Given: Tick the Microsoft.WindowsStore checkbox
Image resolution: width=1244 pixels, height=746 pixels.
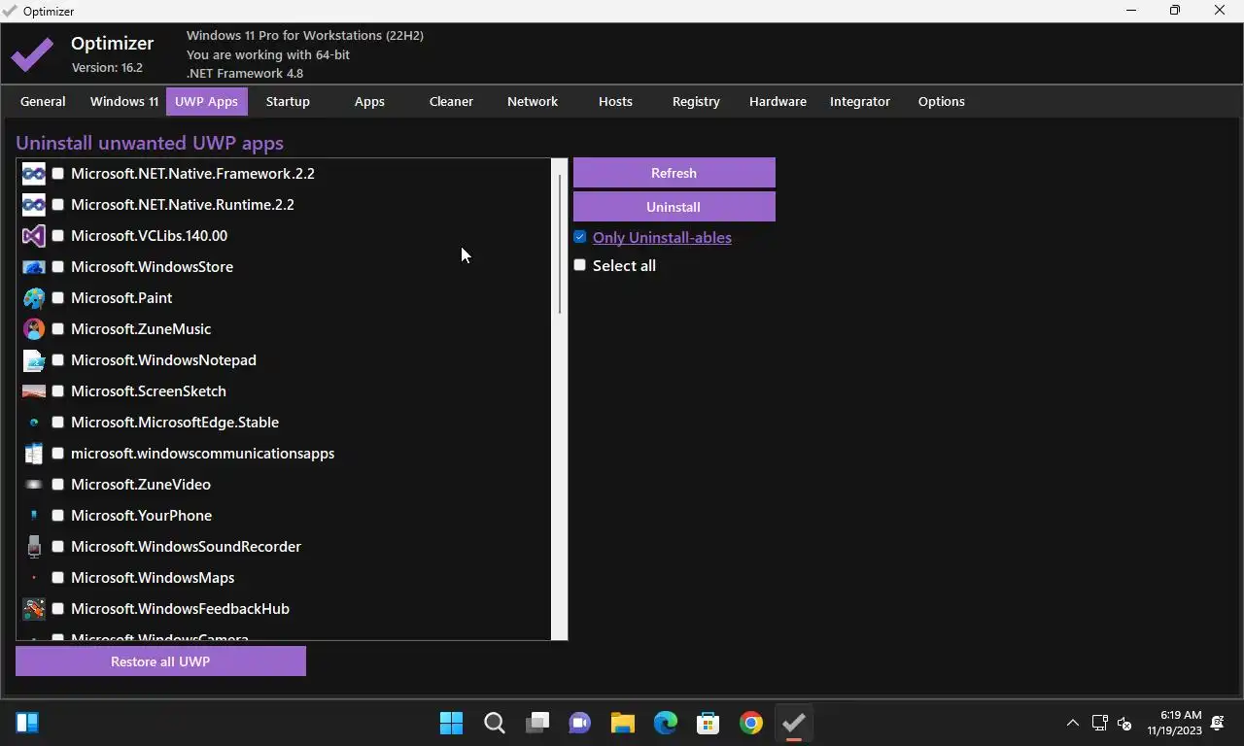Looking at the screenshot, I should 58,267.
